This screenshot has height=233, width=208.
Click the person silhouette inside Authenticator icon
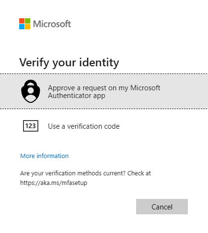[x=31, y=94]
